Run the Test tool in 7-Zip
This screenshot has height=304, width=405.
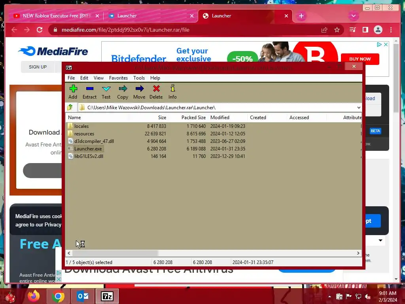pos(106,89)
